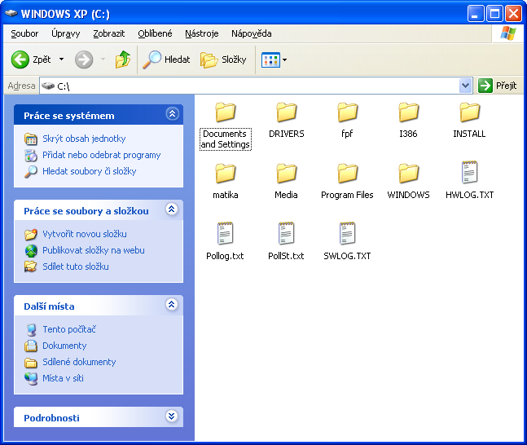Click the hide-drive-contents icon
The image size is (527, 445).
[31, 139]
